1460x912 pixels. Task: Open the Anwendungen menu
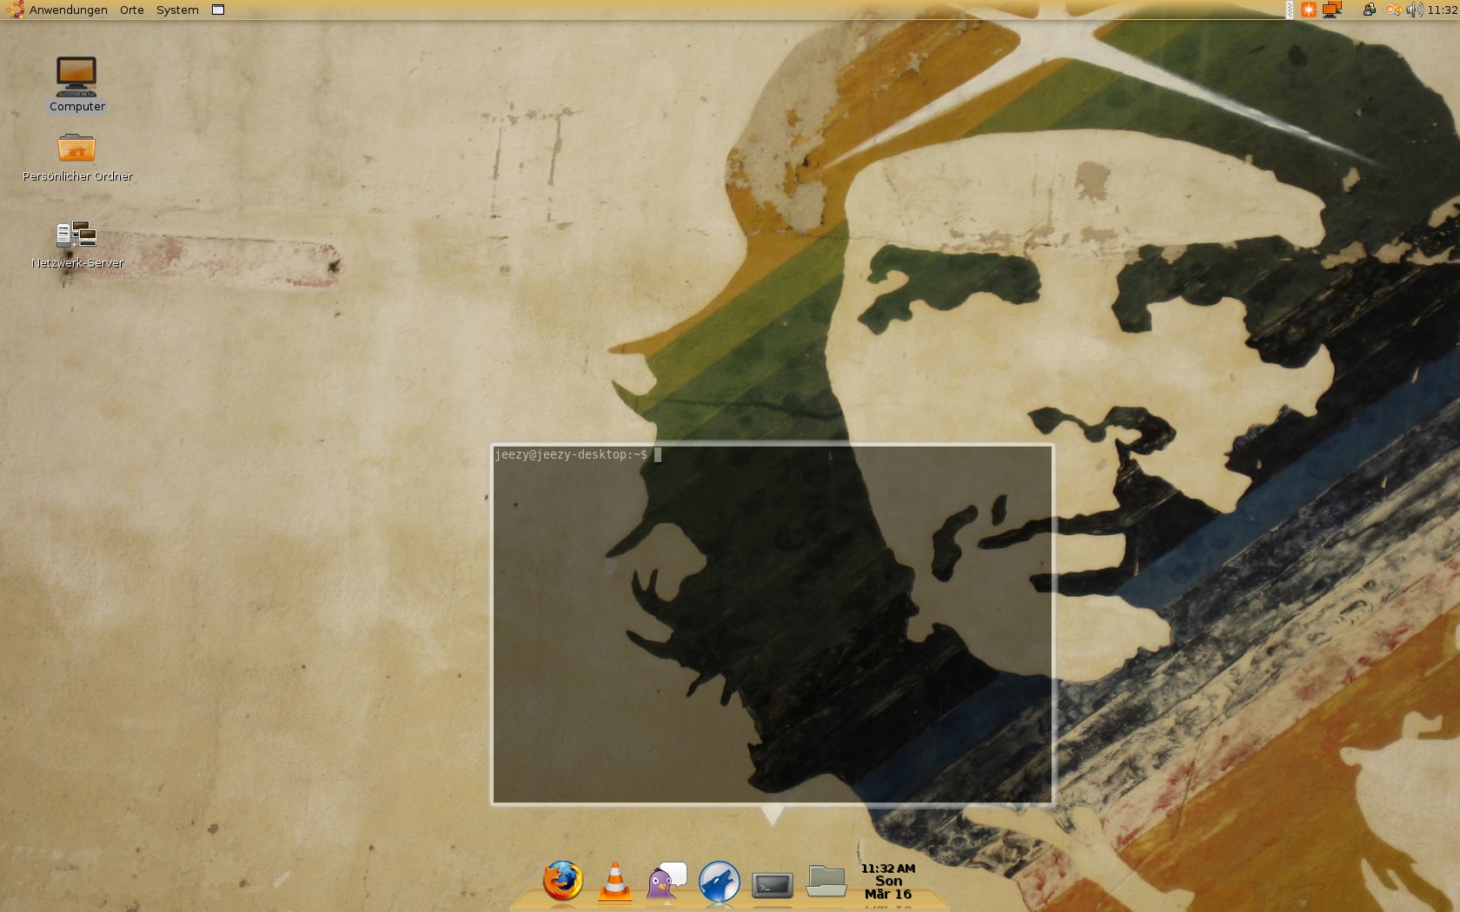click(58, 10)
